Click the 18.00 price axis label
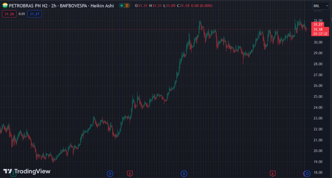The image size is (332, 178). pyautogui.click(x=318, y=172)
